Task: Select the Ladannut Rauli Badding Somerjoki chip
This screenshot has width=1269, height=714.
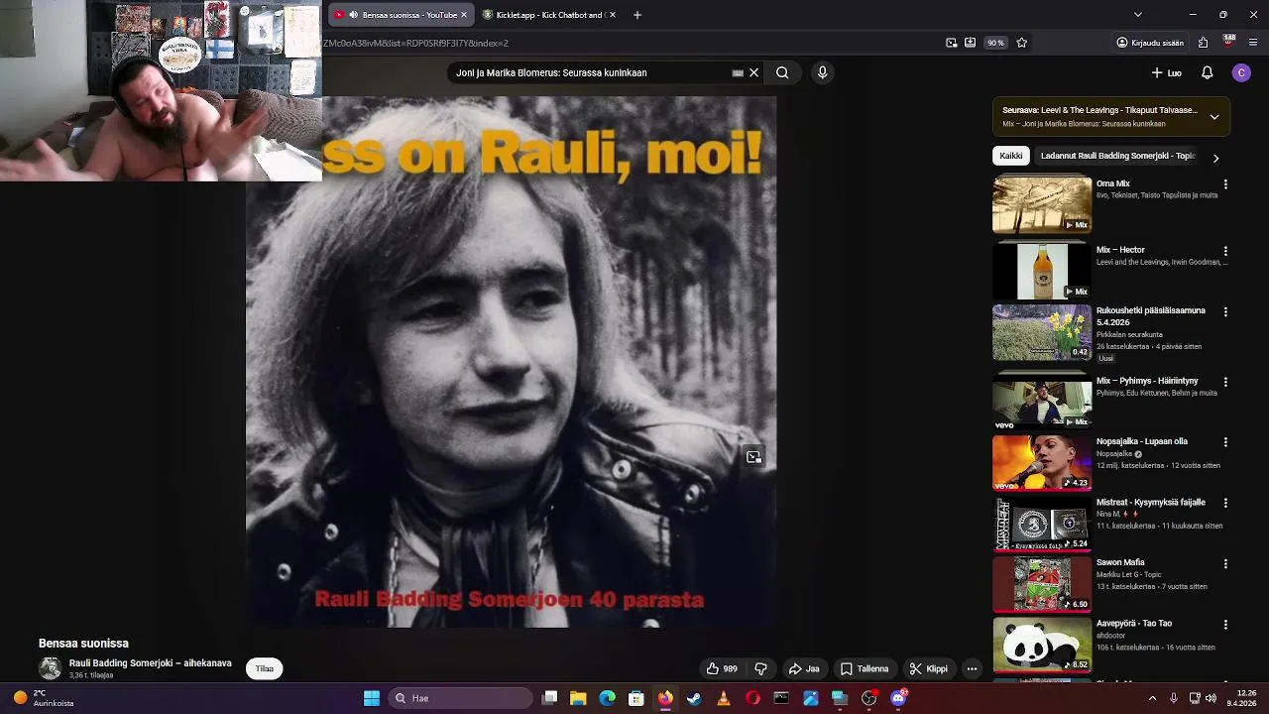Action: [x=1117, y=156]
